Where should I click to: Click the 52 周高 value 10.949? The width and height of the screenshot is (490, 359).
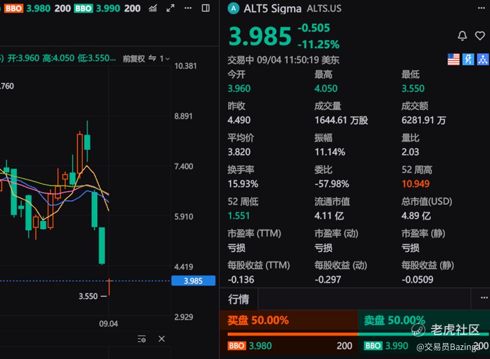(416, 184)
